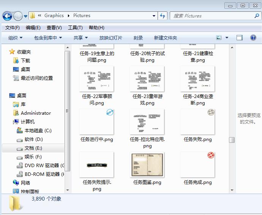Viewport: 262px width, 215px height.
Task: Click file list scroll down arrow
Action: [x=232, y=190]
